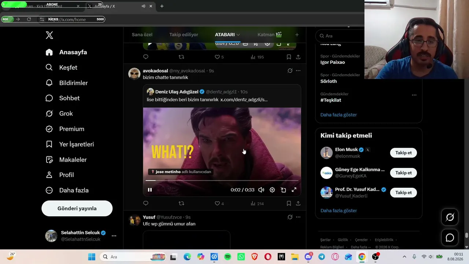
Task: Switch to the Katman tab
Action: pyautogui.click(x=270, y=34)
